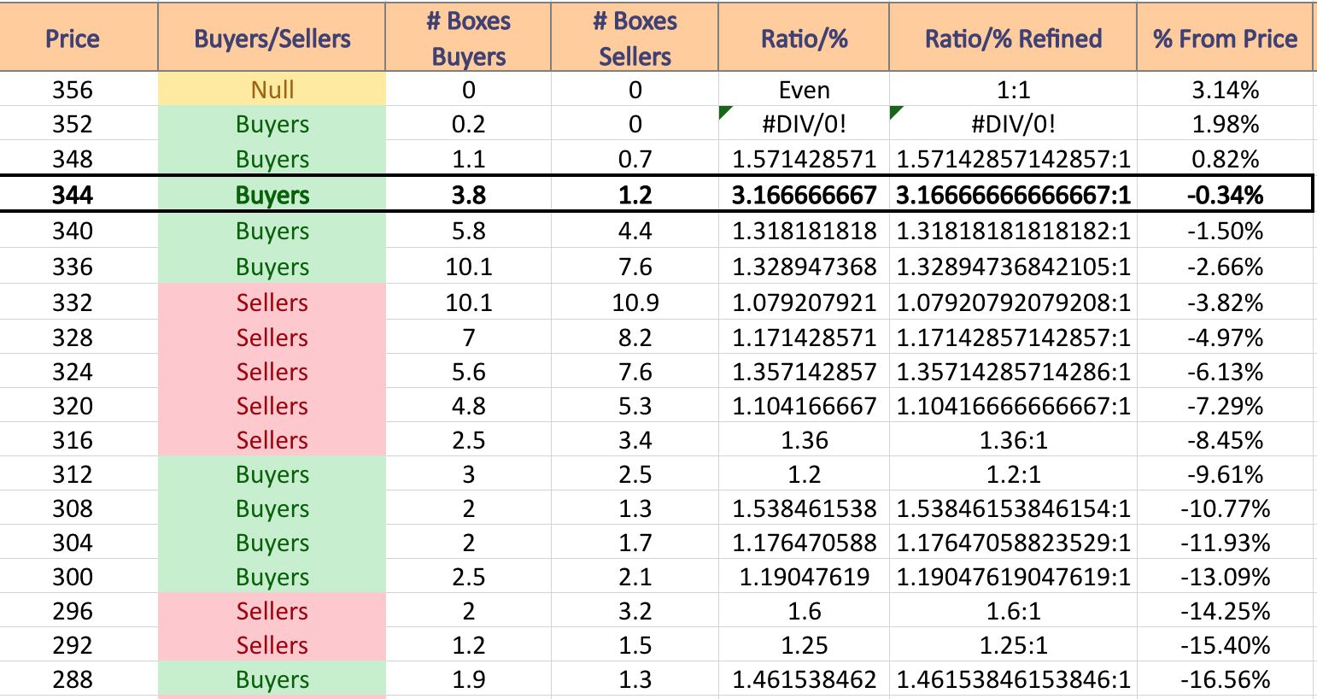The image size is (1317, 699).
Task: Click the 5.8 buyers boxes cell
Action: pos(468,231)
